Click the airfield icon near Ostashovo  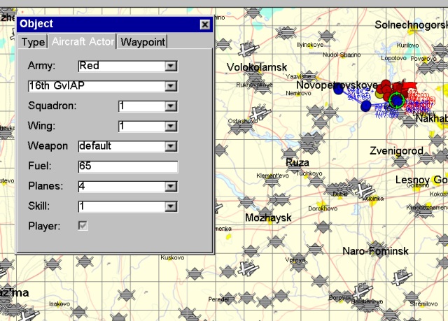click(x=260, y=113)
